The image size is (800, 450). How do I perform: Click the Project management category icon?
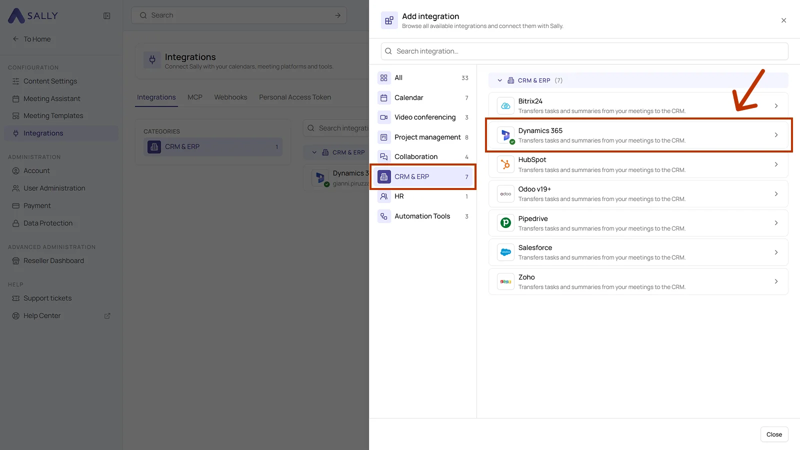tap(384, 137)
